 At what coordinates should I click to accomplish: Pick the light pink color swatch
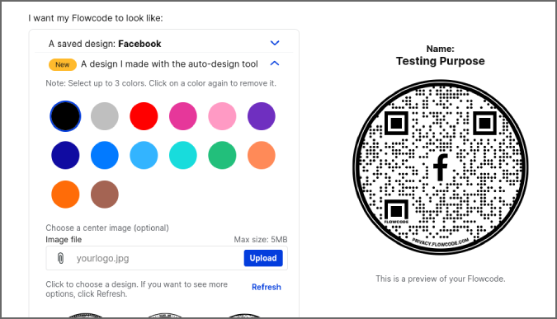[222, 116]
